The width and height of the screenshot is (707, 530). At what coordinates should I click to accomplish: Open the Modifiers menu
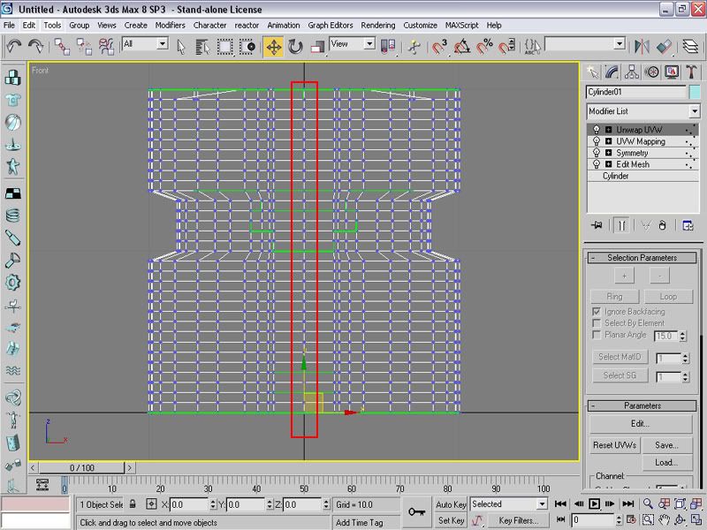pos(170,26)
